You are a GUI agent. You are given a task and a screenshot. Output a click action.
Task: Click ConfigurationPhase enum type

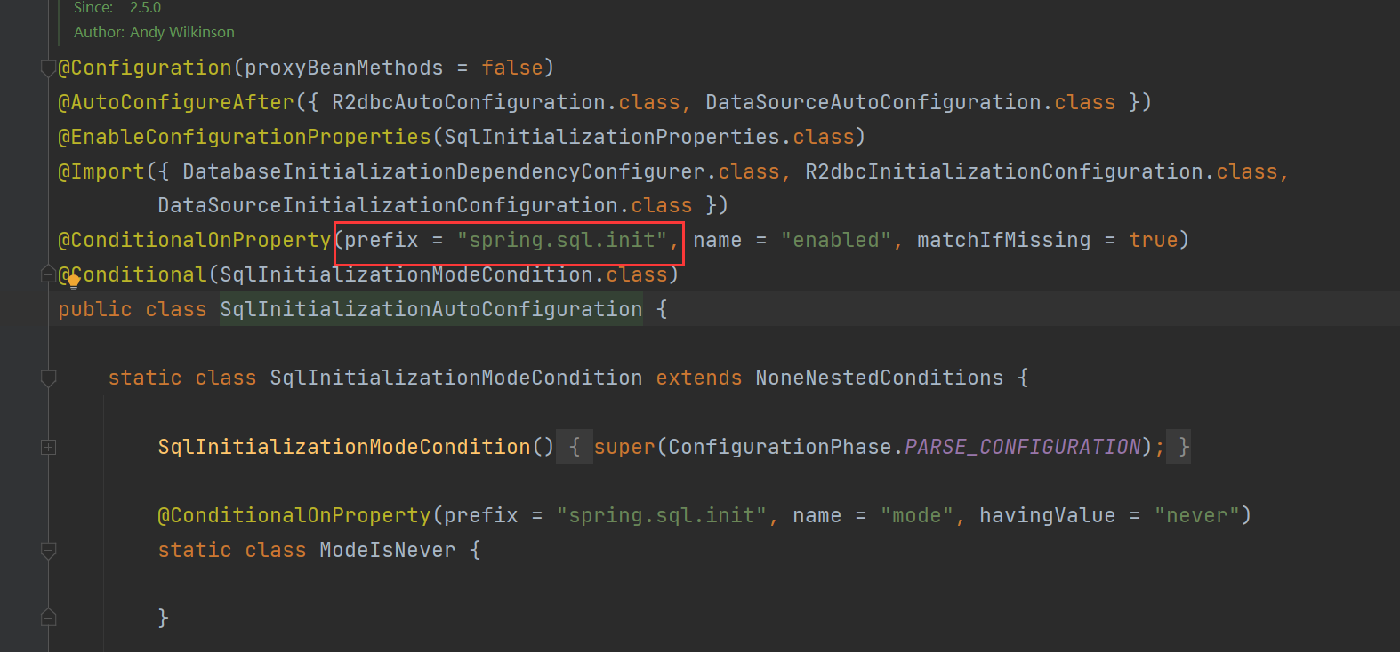[780, 447]
